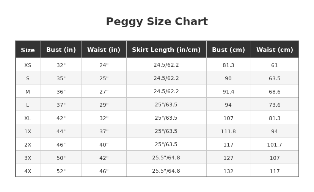This screenshot has height=192, width=314.
Task: Click the 2X size row label
Action: [28, 145]
